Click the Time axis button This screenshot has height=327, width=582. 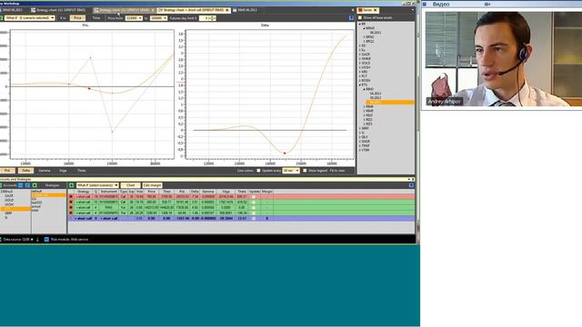tap(96, 18)
